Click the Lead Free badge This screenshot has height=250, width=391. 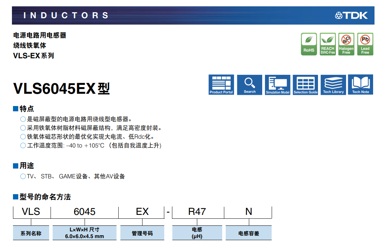pyautogui.click(x=365, y=44)
